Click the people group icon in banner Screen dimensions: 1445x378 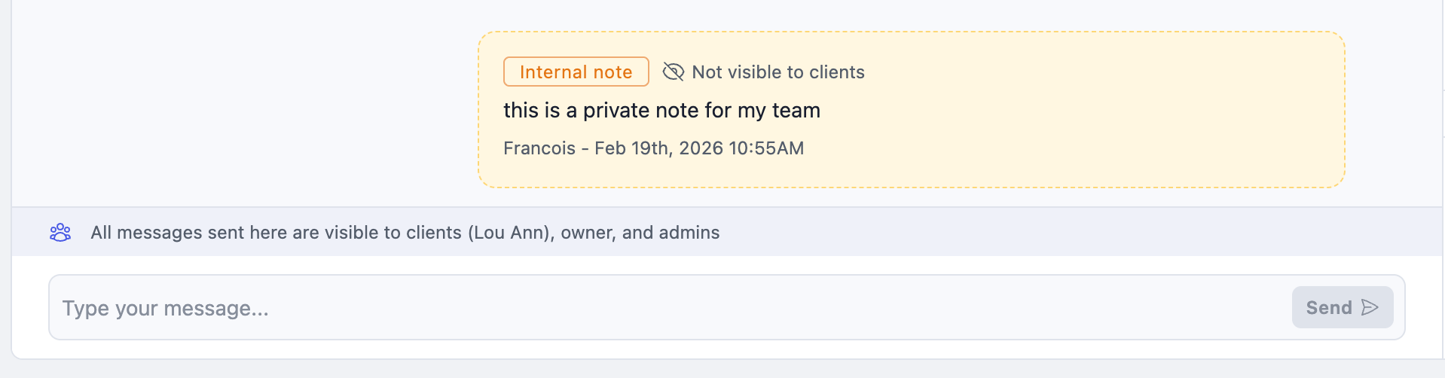click(60, 232)
